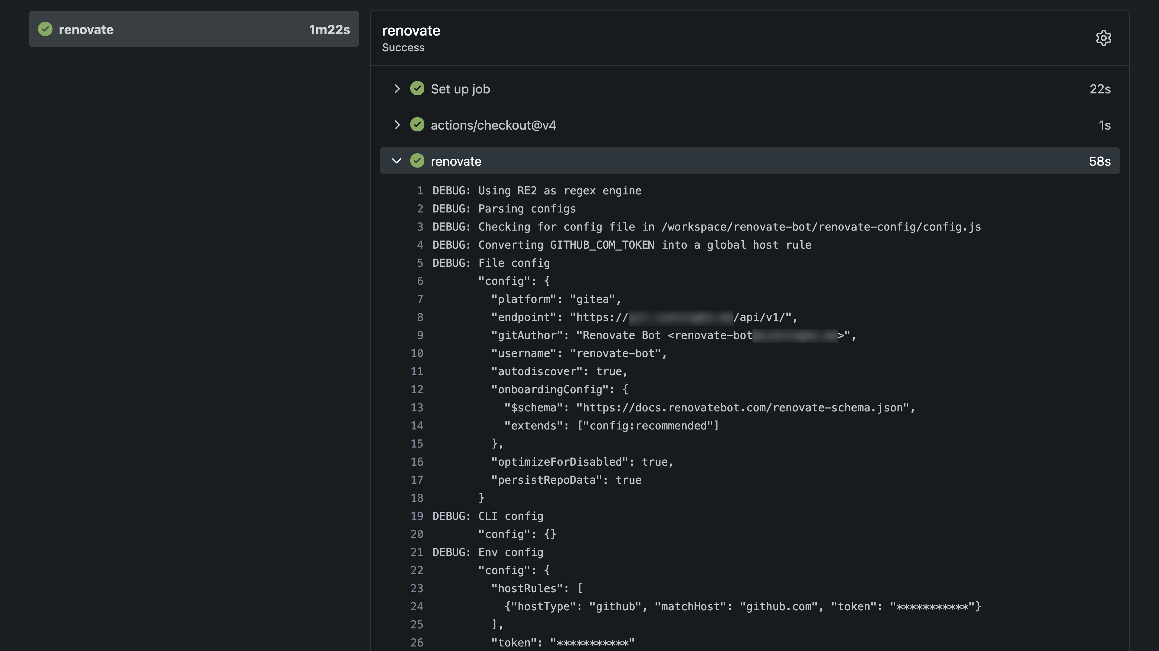Click the actions/checkout@v4 success checkmark
This screenshot has width=1159, height=651.
pyautogui.click(x=417, y=124)
